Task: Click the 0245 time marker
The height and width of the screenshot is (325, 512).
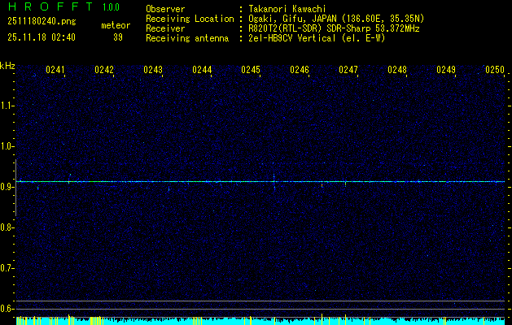Action: (x=251, y=69)
